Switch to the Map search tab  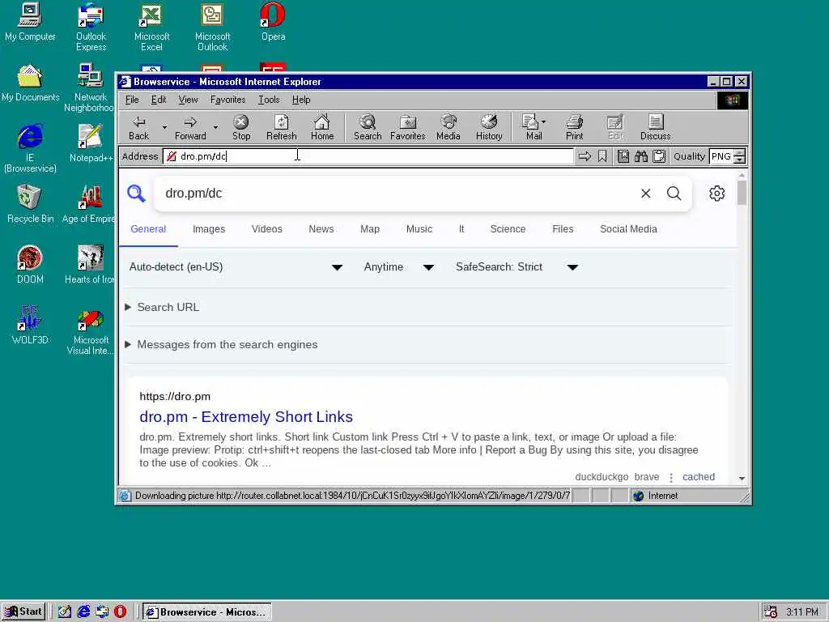(x=369, y=229)
